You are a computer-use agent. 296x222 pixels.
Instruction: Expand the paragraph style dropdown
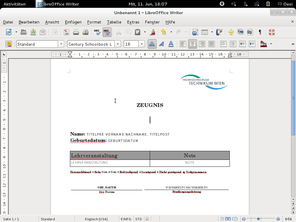coord(61,44)
